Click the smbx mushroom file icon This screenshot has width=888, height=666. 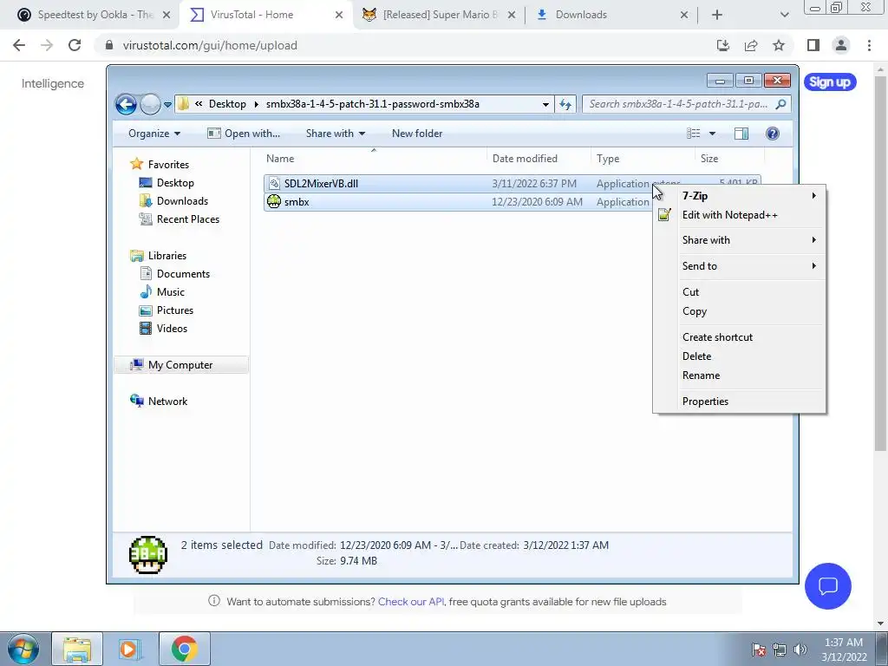[273, 201]
